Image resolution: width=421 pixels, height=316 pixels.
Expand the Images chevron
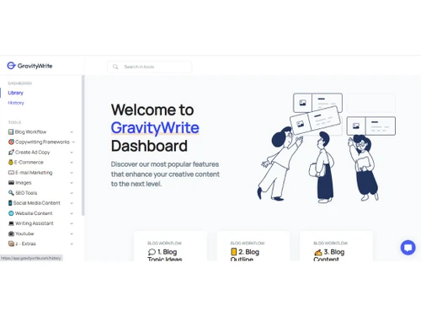[72, 183]
